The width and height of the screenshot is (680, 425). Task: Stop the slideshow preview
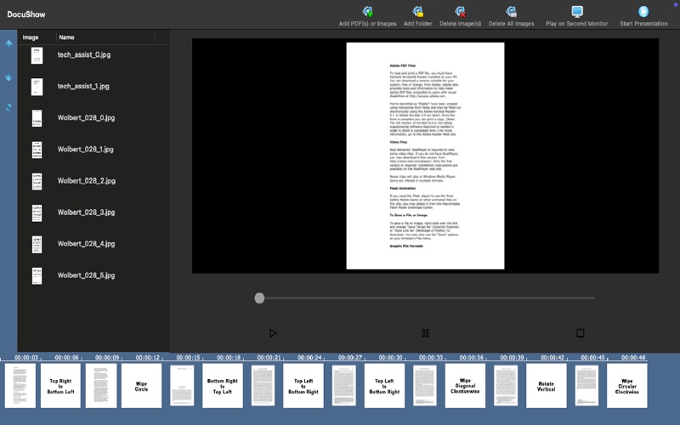pyautogui.click(x=581, y=333)
